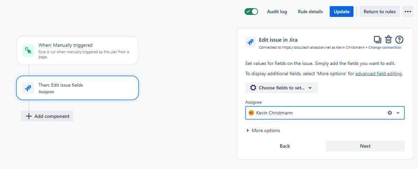Viewport: 418px width, 169px height.
Task: Click the Next button
Action: tap(365, 146)
